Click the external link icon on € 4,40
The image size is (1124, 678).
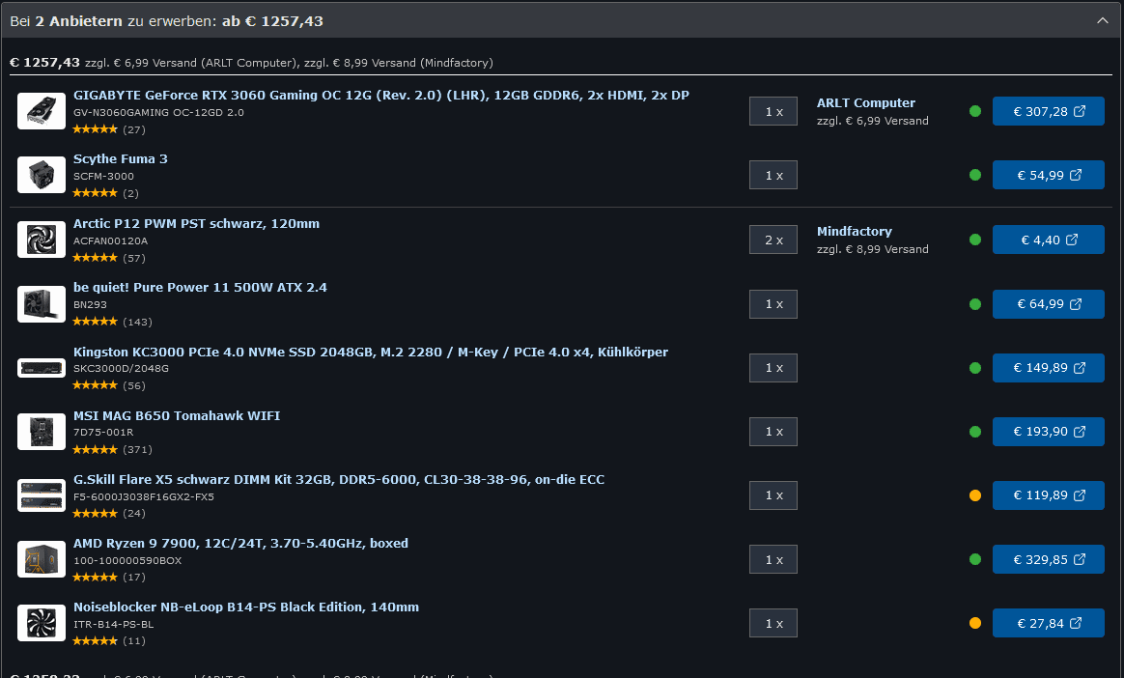tap(1073, 239)
